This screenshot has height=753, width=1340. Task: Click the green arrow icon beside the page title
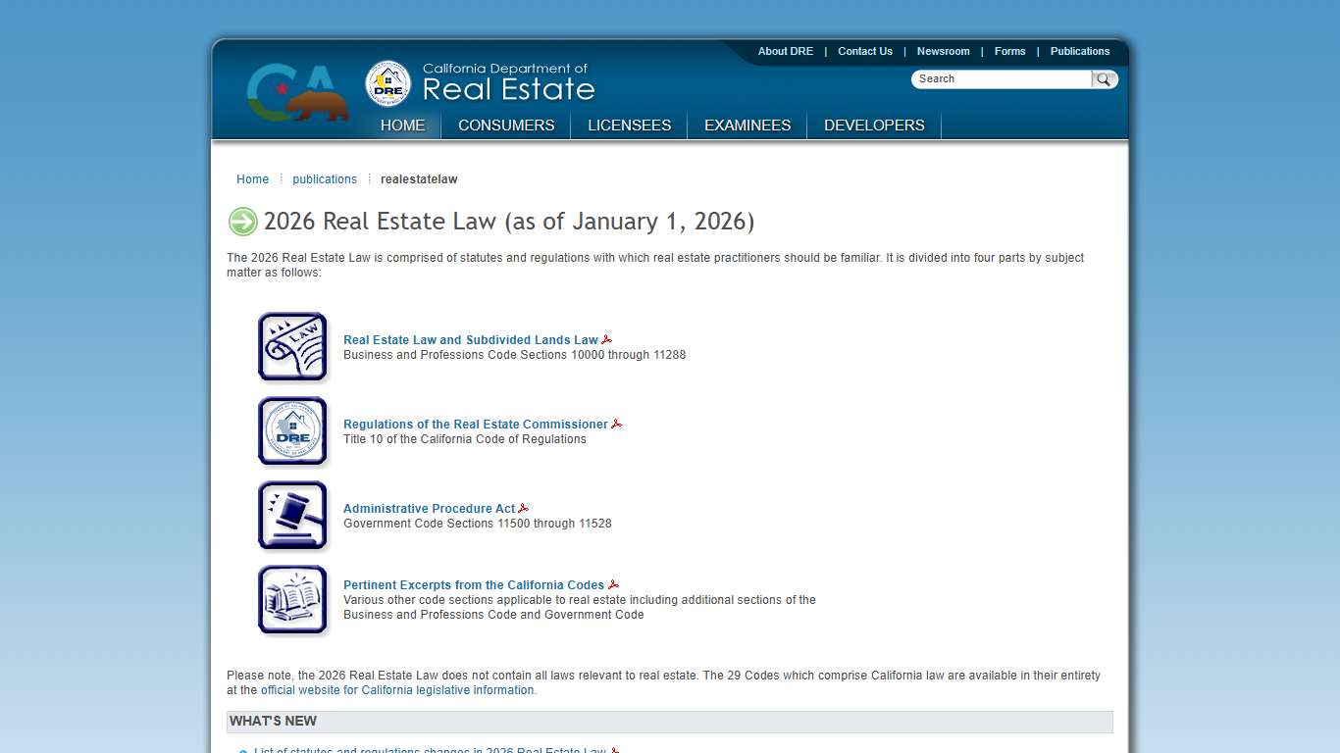242,222
